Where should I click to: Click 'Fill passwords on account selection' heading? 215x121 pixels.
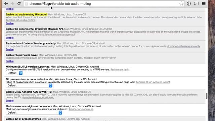click(x=27, y=79)
